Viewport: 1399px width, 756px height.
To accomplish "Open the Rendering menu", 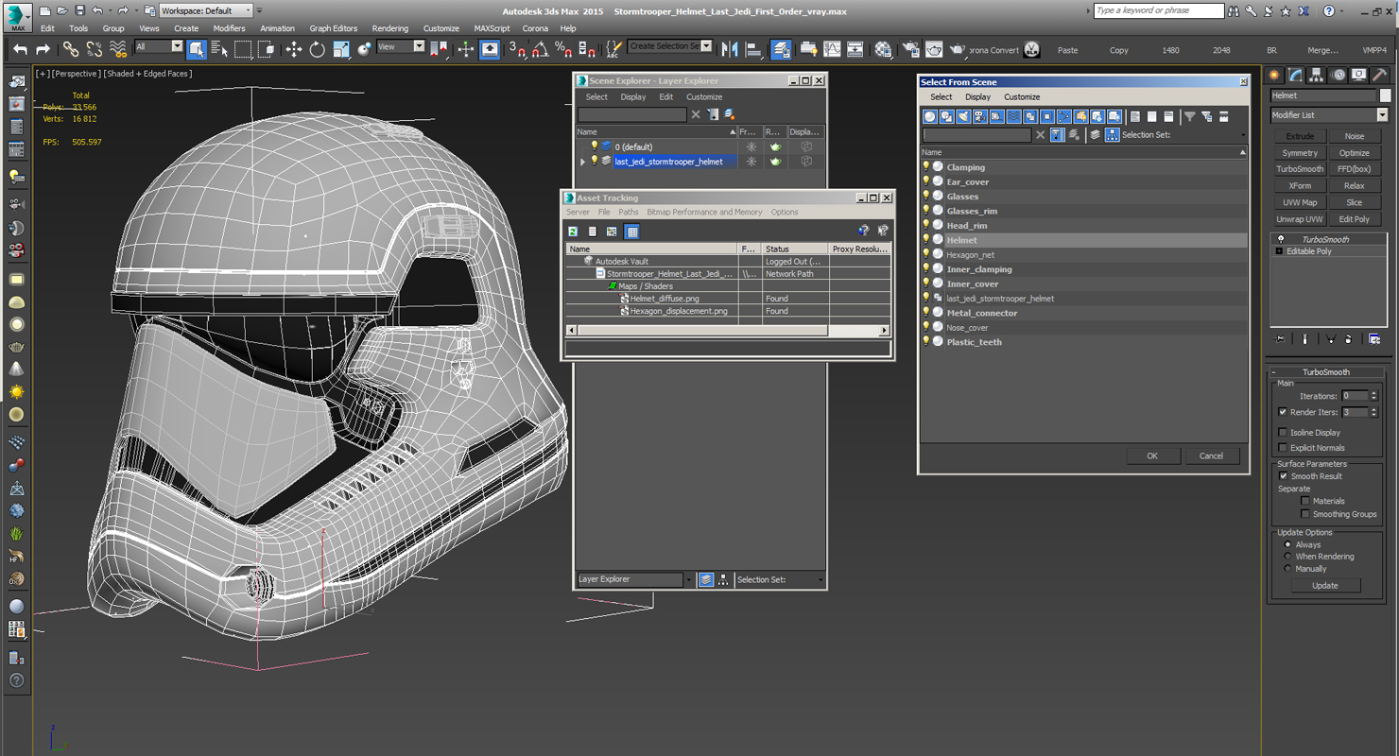I will (390, 28).
